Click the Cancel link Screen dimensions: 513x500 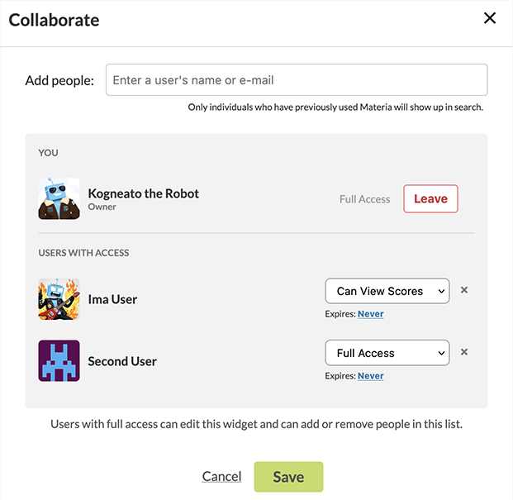coord(221,476)
